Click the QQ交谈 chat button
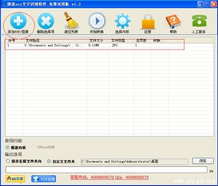This screenshot has height=186, width=218. (x=15, y=179)
